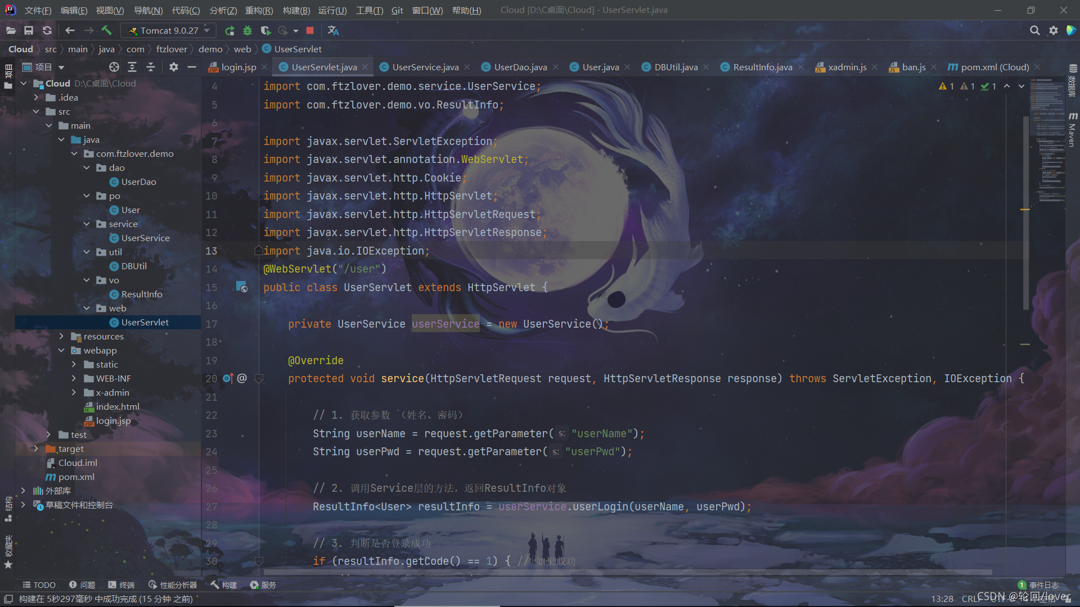Click the Forward navigation arrow icon
Viewport: 1080px width, 607px height.
coord(88,30)
